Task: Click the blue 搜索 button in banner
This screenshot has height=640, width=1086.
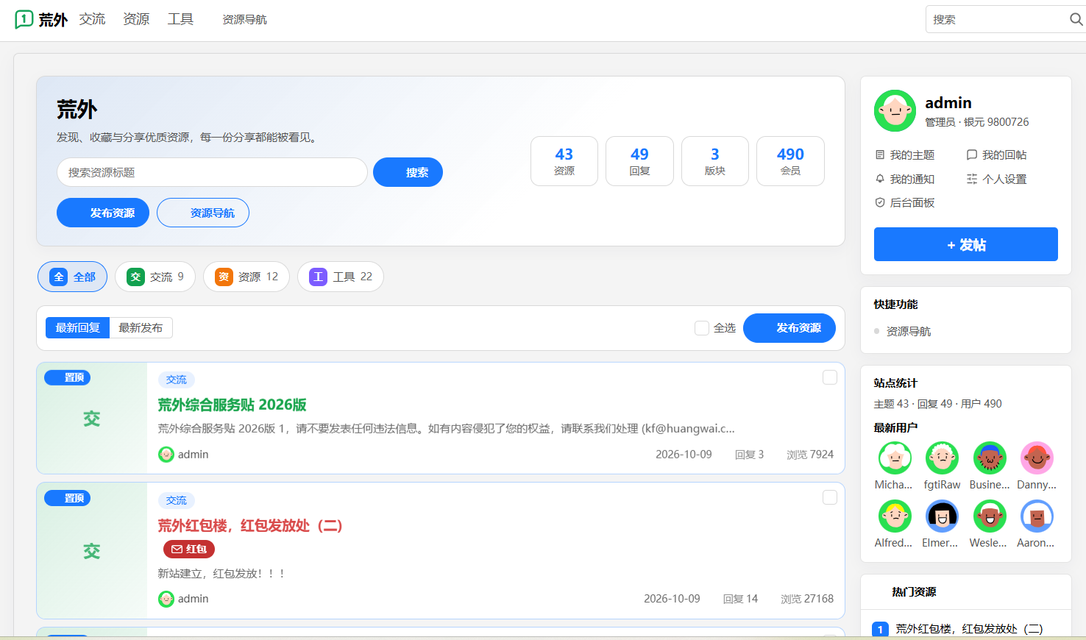Action: click(408, 172)
